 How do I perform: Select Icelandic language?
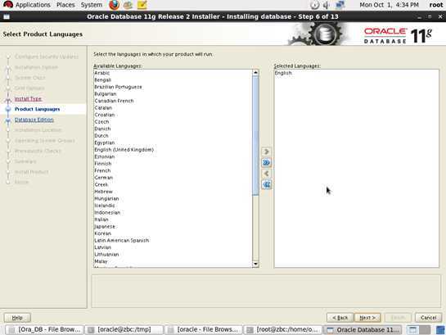[x=105, y=206]
